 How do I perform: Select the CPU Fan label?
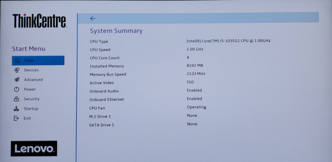[x=97, y=108]
